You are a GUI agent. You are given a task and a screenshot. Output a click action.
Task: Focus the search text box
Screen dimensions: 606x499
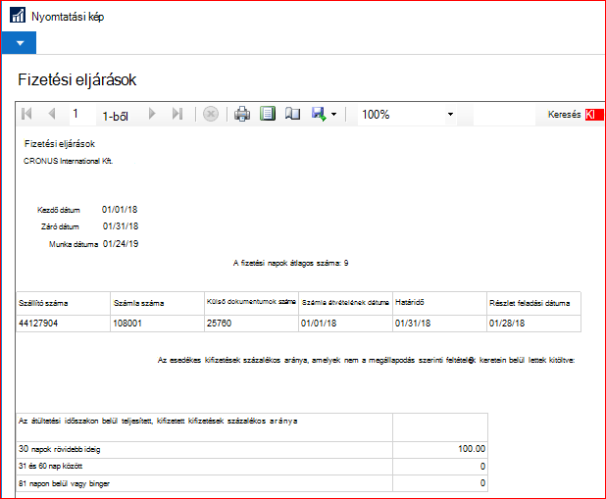[504, 115]
